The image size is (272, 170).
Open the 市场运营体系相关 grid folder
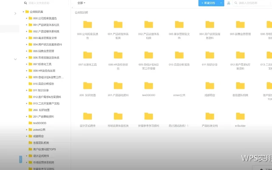pos(118,116)
